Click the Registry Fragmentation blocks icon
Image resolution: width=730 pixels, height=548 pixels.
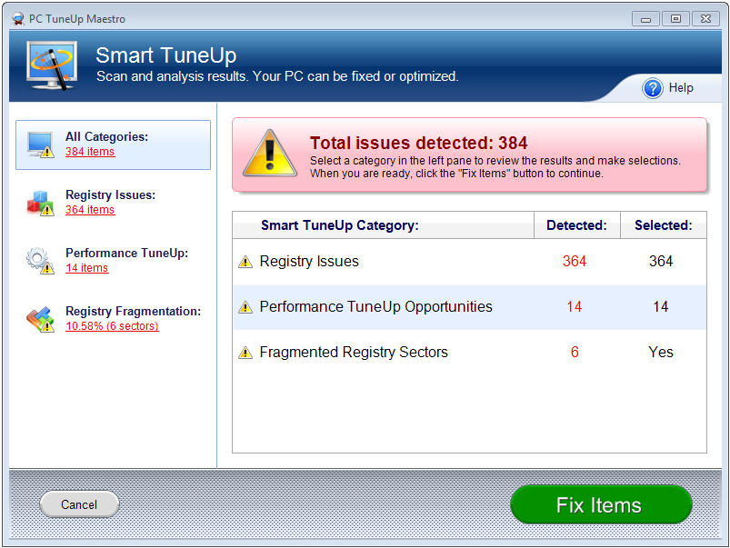41,319
